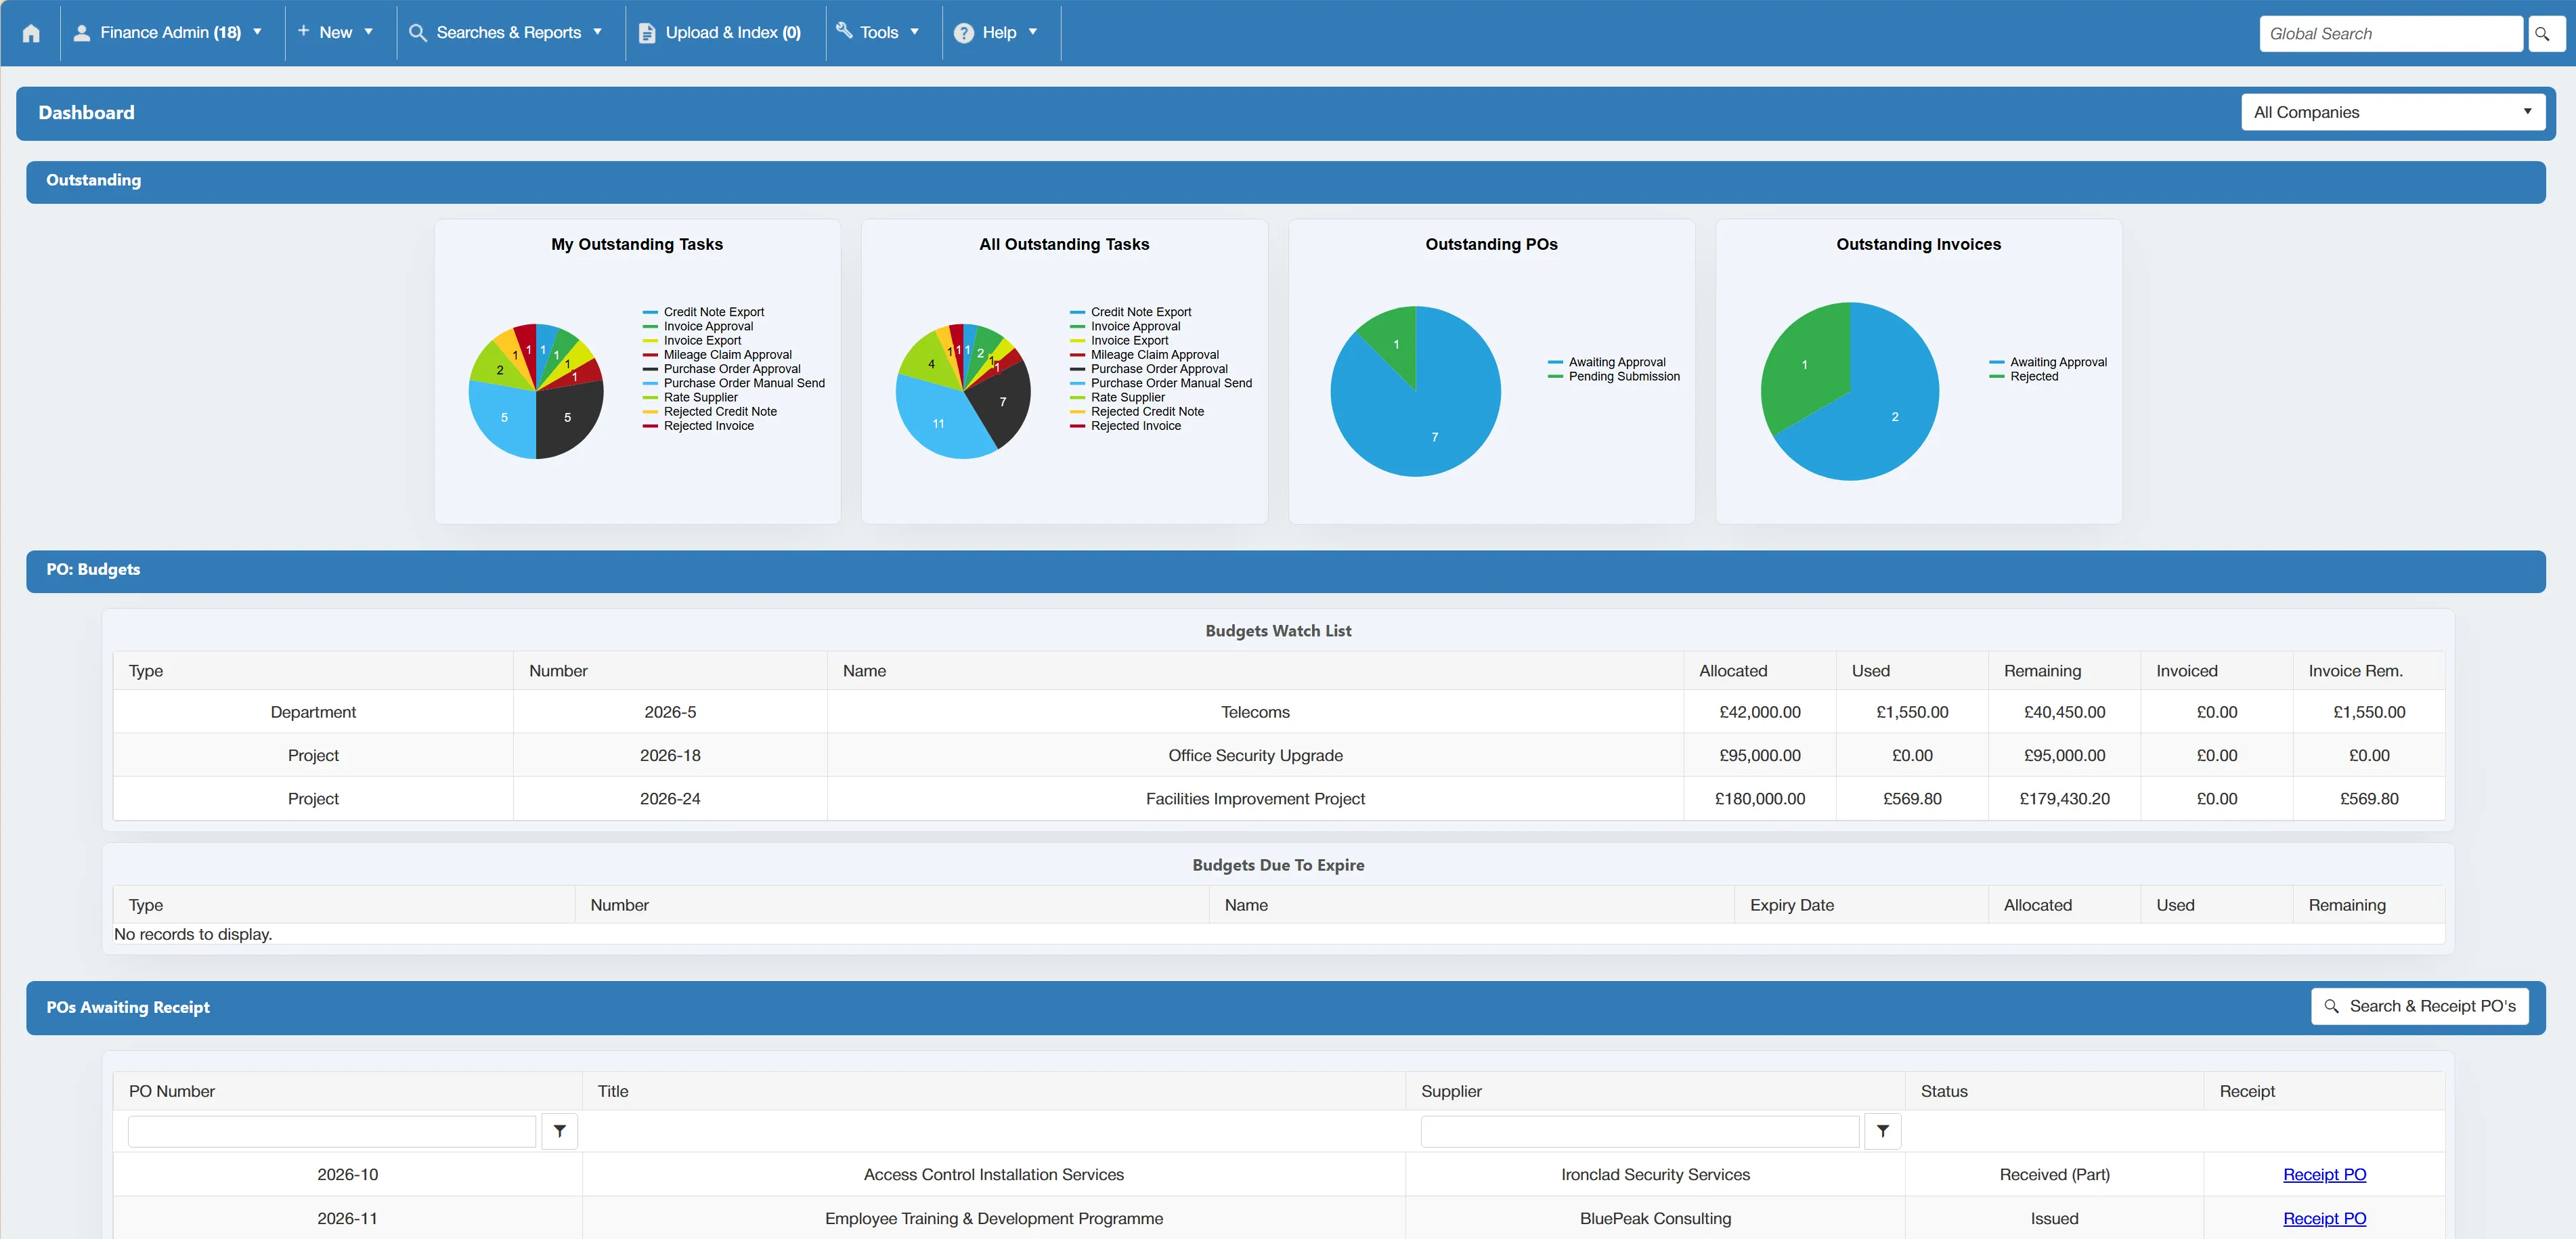Open the Searches & Reports menu
The width and height of the screenshot is (2576, 1239).
pyautogui.click(x=510, y=33)
